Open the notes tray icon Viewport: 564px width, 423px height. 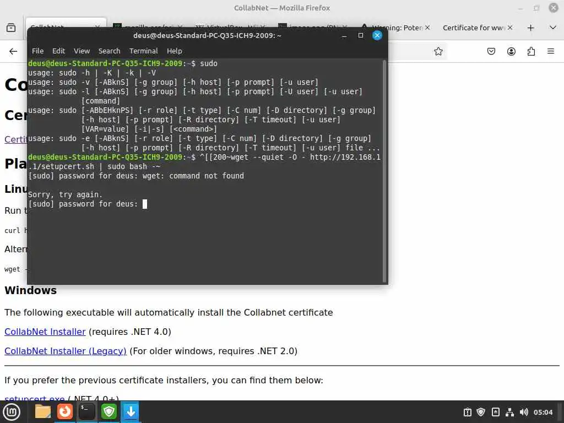coord(495,412)
